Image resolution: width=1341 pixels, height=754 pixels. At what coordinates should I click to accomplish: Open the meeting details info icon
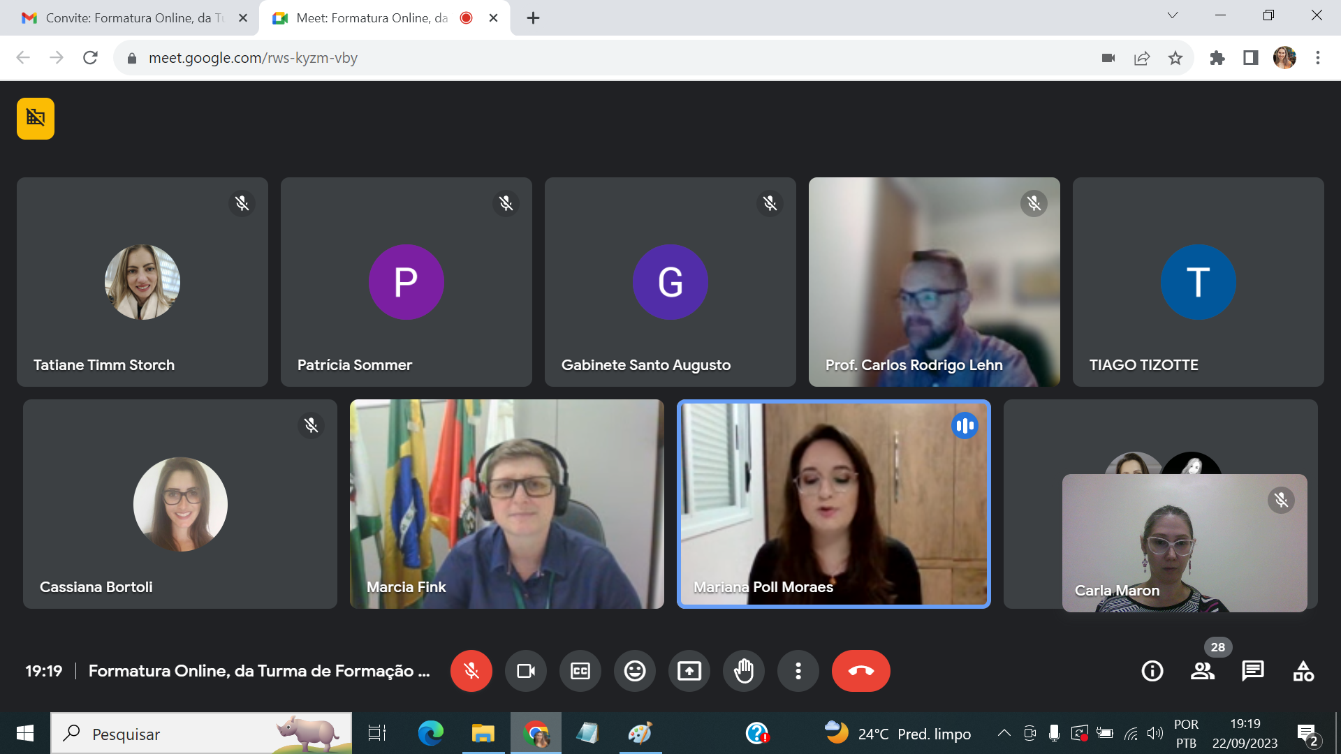pos(1152,671)
